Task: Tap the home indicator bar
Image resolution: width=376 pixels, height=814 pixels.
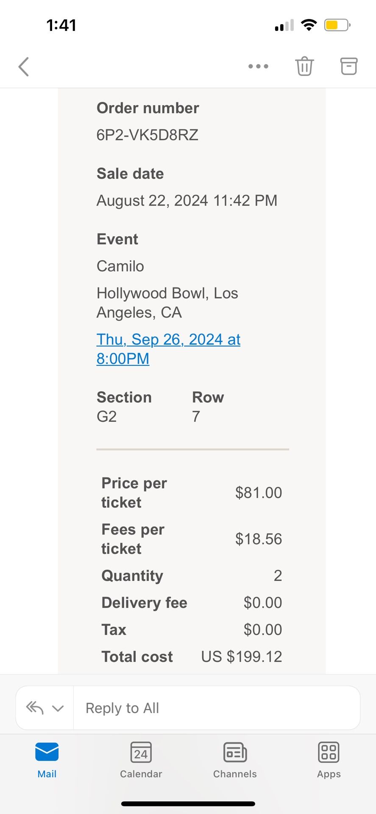Action: click(188, 803)
